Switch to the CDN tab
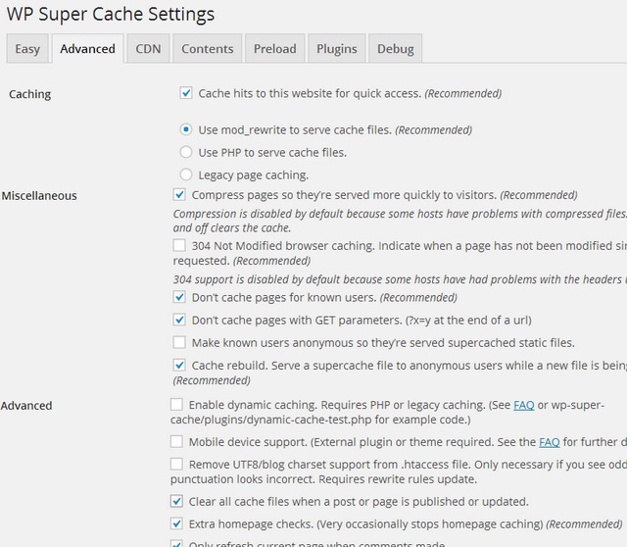 [148, 48]
